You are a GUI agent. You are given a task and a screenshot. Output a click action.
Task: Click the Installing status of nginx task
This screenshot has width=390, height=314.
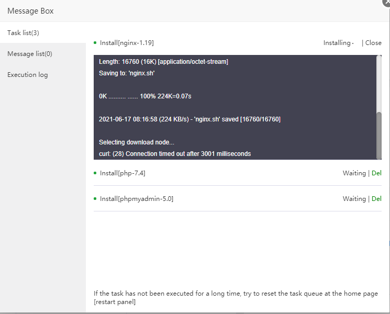[x=338, y=43]
